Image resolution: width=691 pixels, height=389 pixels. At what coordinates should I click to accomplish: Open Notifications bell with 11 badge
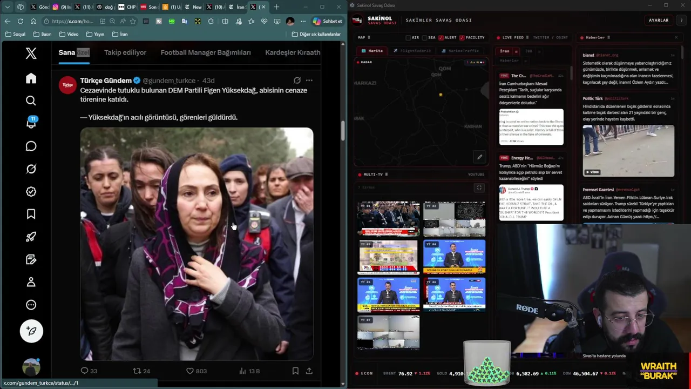pyautogui.click(x=31, y=123)
